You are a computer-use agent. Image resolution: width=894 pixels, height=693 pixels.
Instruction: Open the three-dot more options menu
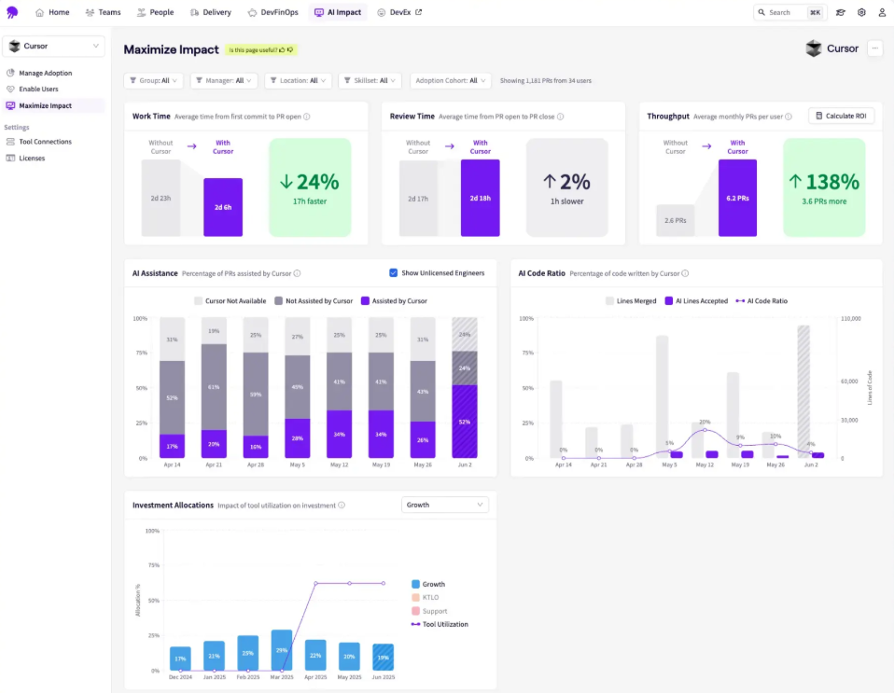[874, 49]
